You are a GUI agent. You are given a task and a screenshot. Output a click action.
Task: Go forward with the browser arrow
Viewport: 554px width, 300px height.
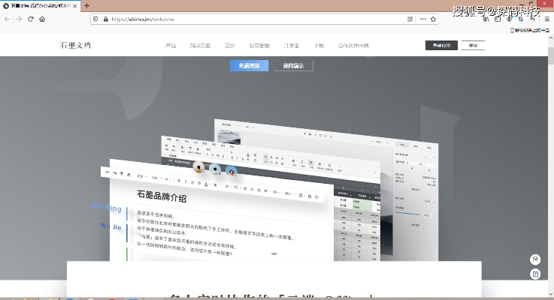coord(19,19)
